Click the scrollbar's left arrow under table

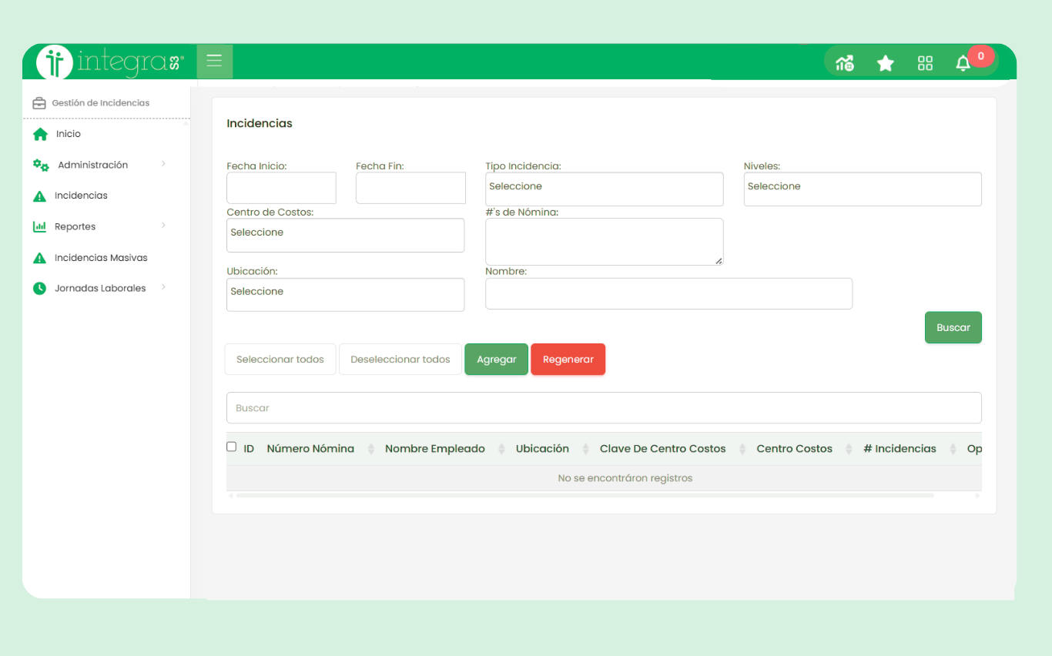(230, 495)
